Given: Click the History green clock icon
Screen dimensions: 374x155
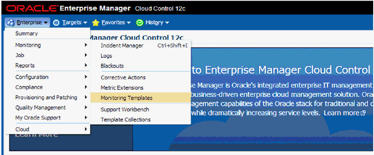Looking at the screenshot, I should click(139, 23).
